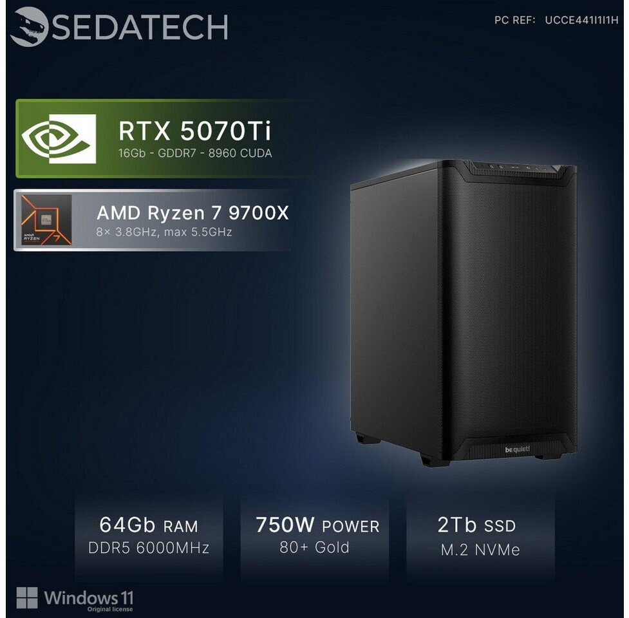Click the be quiet! logo on case

coord(518,449)
